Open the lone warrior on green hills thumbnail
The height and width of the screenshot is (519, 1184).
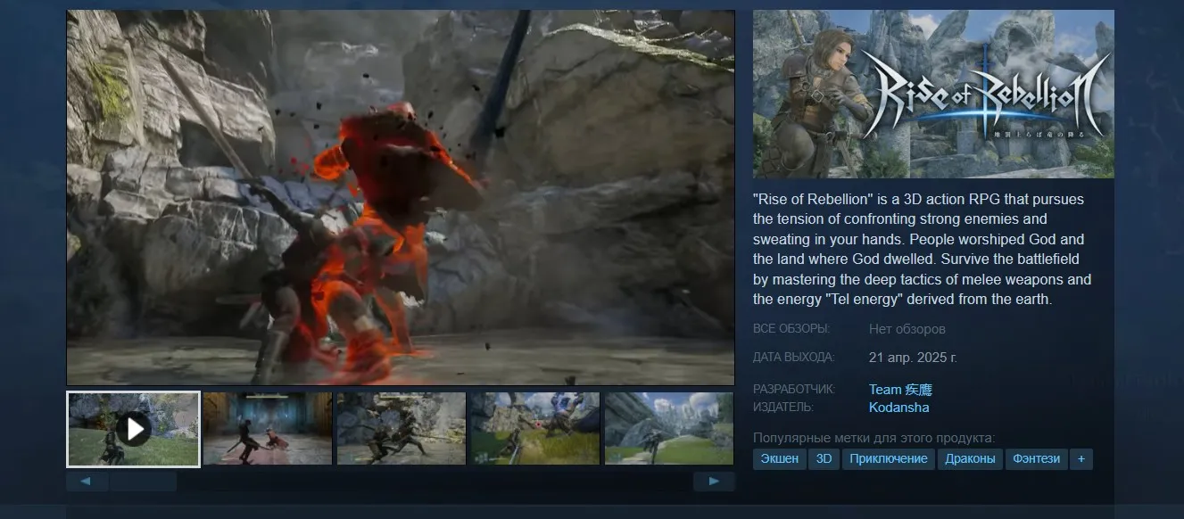[x=669, y=429]
